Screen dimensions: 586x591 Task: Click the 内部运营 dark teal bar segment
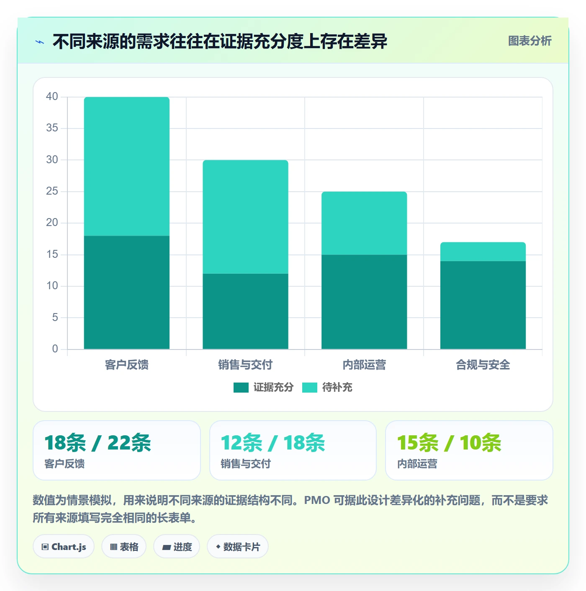(x=364, y=302)
